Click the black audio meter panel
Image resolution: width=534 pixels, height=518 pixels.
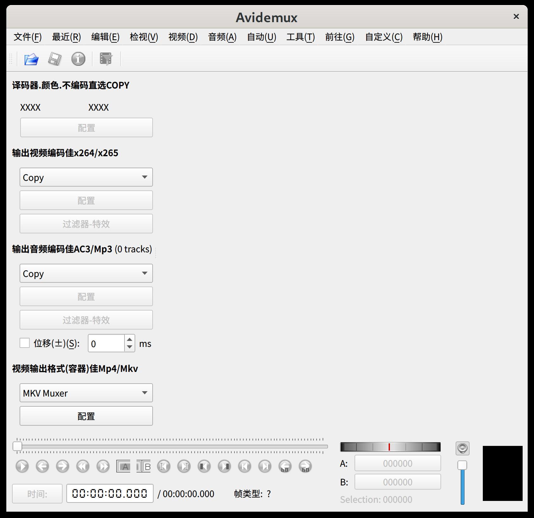point(502,473)
